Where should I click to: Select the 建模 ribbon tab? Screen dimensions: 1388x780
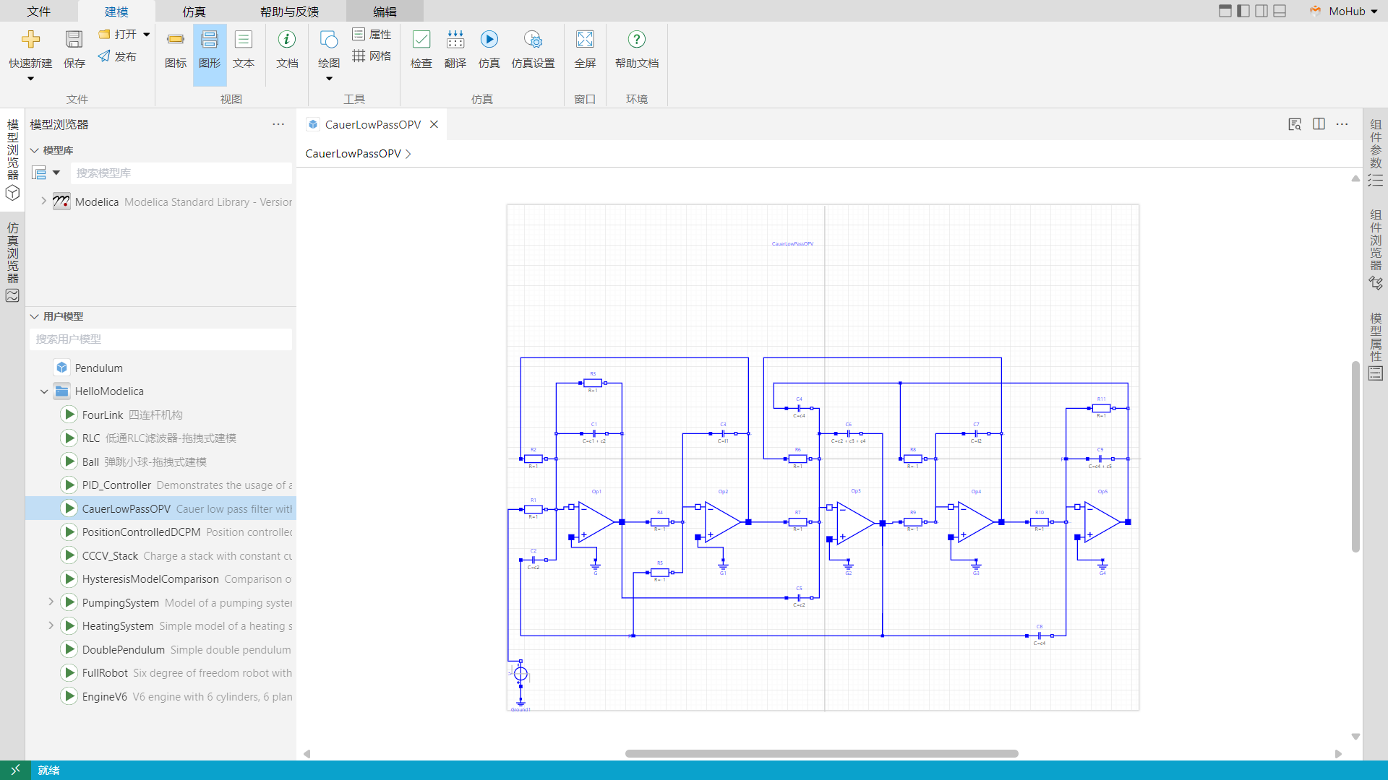[x=116, y=12]
